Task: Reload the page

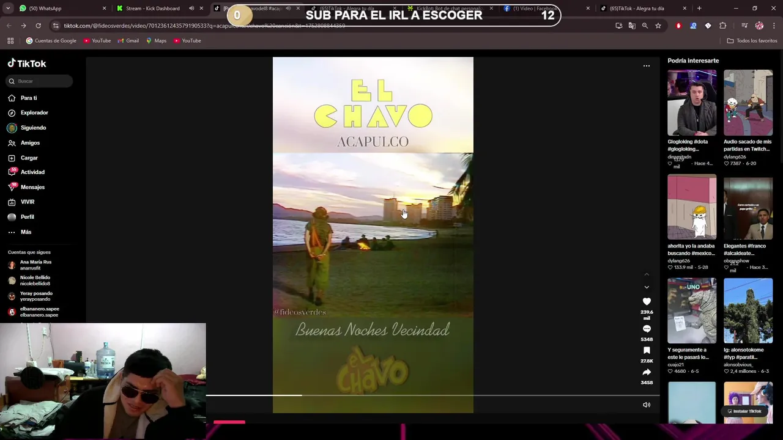Action: pos(38,26)
